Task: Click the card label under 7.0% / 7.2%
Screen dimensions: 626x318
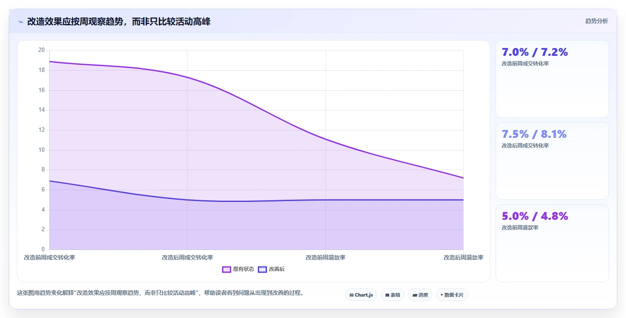Action: click(525, 64)
